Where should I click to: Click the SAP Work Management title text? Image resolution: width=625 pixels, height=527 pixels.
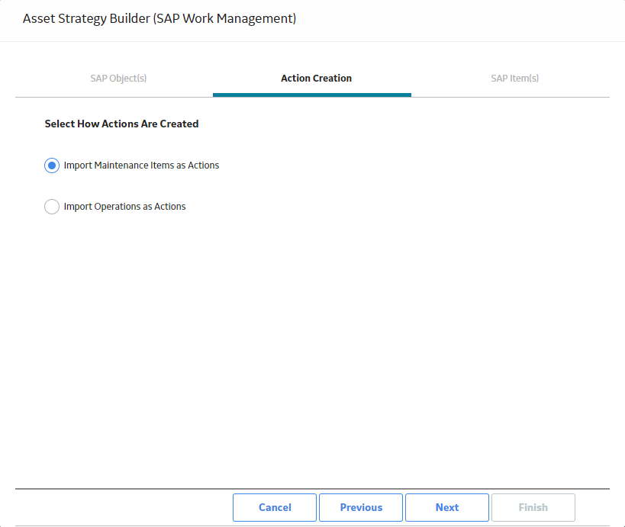(225, 19)
